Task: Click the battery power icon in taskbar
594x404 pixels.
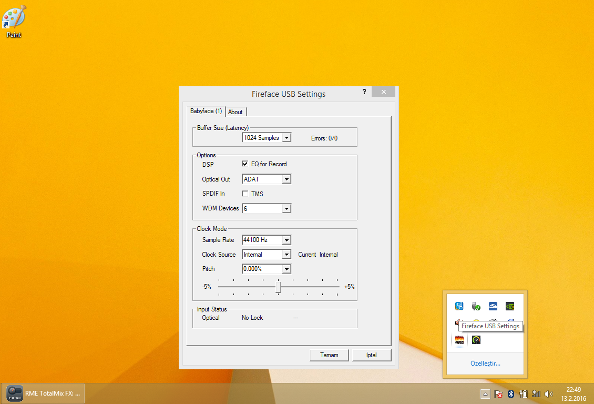Action: 524,393
